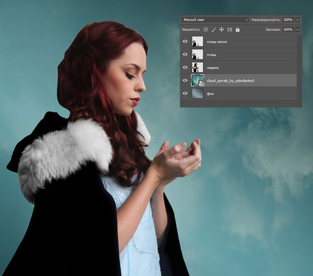
Task: Select layer name 'плащ копия'
Action: pos(217,42)
